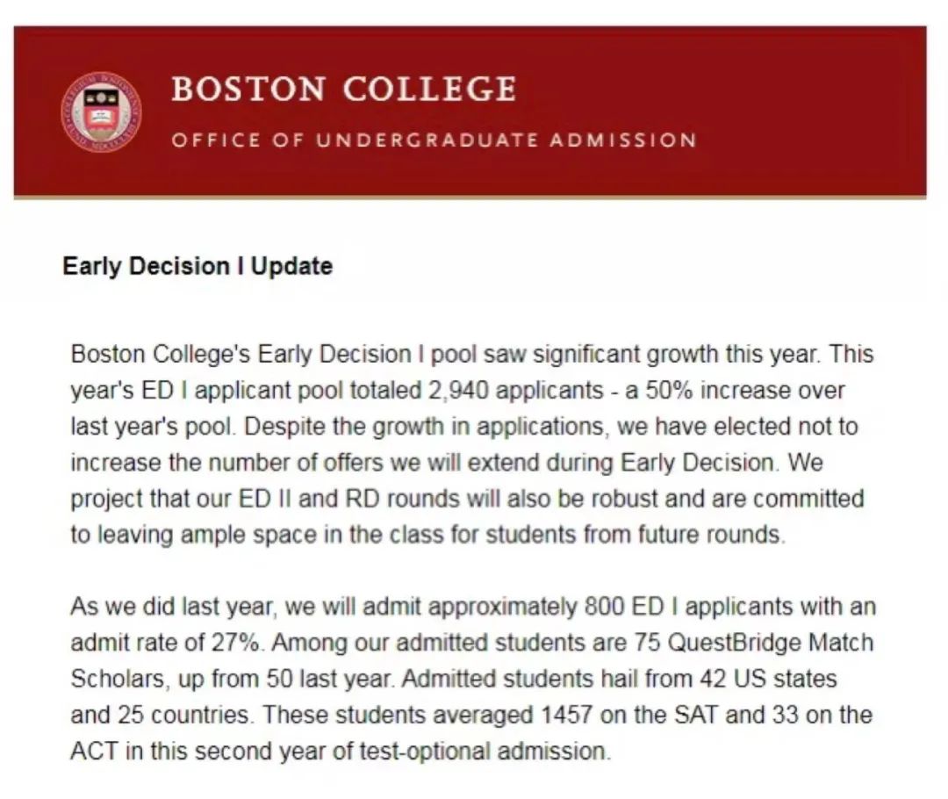The height and width of the screenshot is (799, 948).
Task: Click the word "ACT" on the last line
Action: (94, 751)
